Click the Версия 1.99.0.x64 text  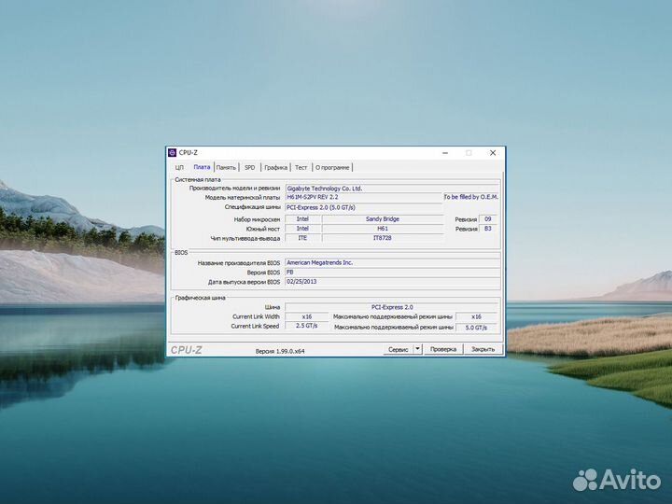click(x=280, y=351)
